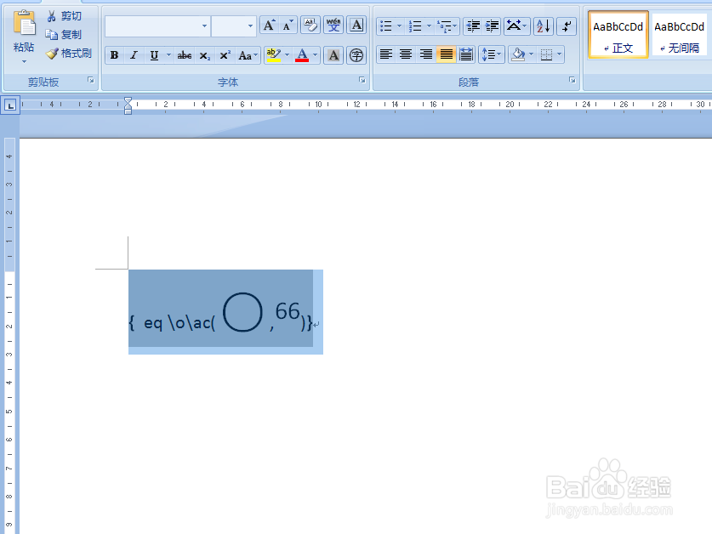Image resolution: width=712 pixels, height=534 pixels.
Task: Open Font dialog launcher
Action: tap(362, 81)
